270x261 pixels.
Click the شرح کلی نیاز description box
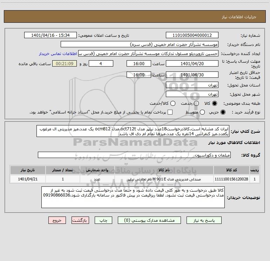pyautogui.click(x=133, y=131)
